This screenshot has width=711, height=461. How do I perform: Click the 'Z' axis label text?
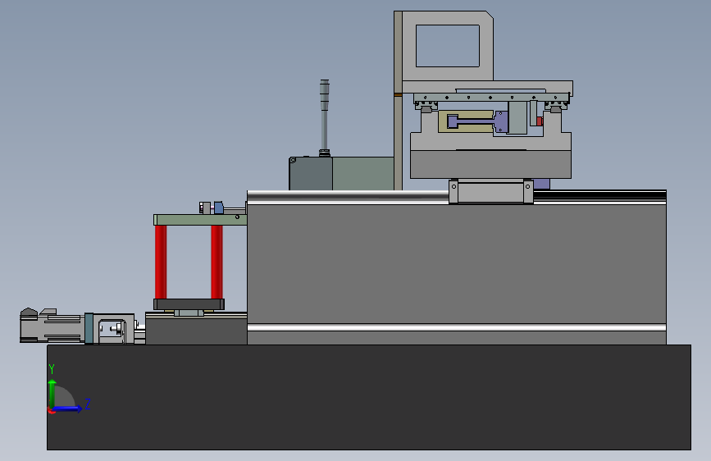(88, 404)
